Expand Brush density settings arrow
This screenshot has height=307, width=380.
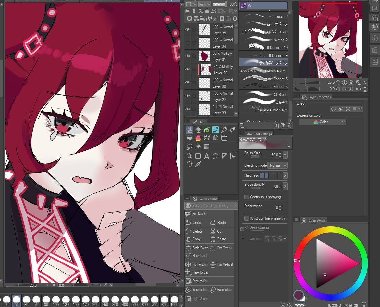click(285, 186)
